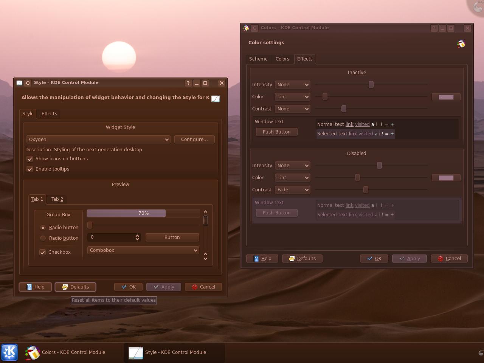This screenshot has height=363, width=484.
Task: Click Disabled Color slider handle
Action: point(357,178)
